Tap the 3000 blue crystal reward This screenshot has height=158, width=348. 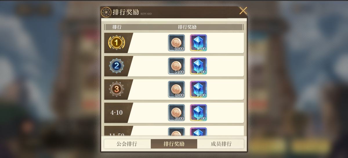click(x=198, y=43)
